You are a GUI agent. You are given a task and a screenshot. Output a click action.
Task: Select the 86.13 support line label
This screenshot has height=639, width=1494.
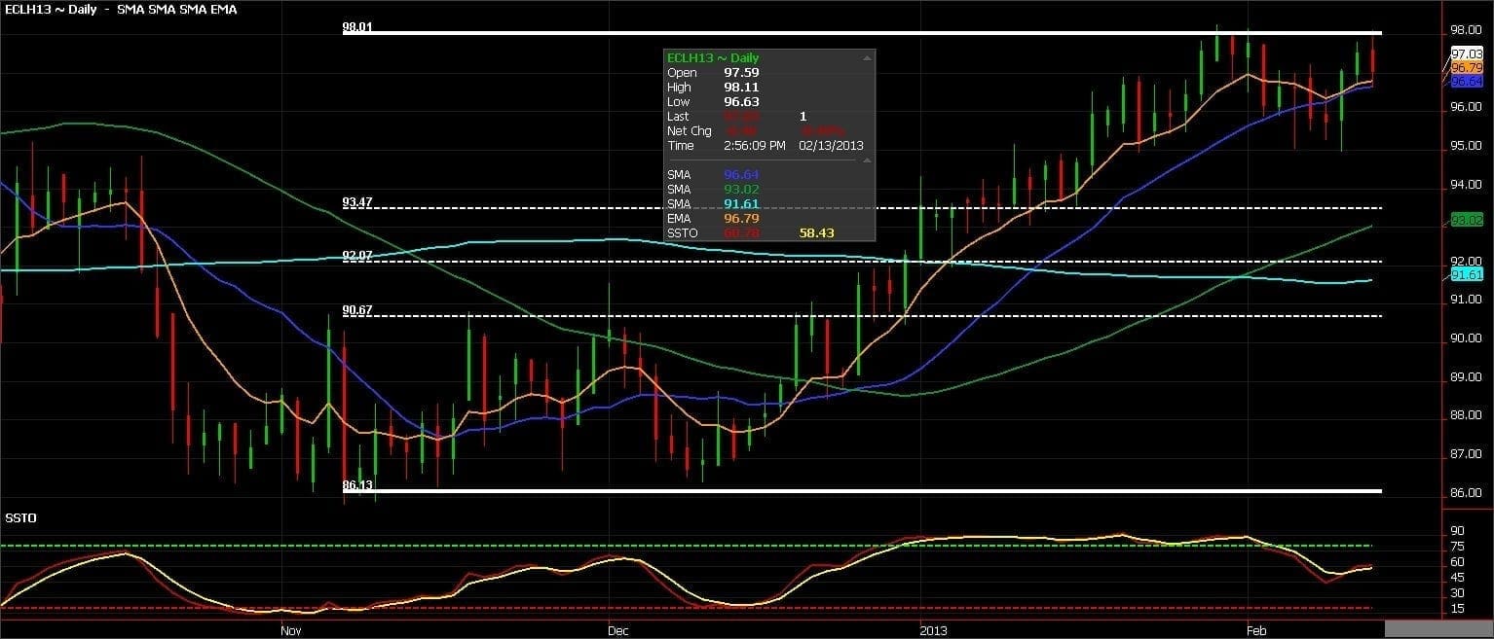[357, 484]
